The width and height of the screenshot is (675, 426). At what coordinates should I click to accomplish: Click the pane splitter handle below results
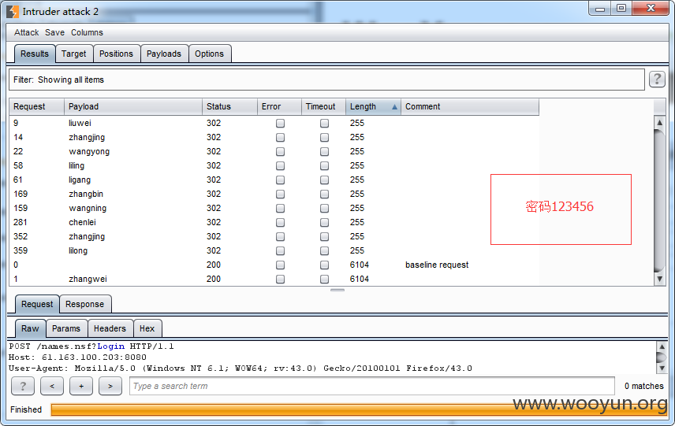click(x=337, y=290)
